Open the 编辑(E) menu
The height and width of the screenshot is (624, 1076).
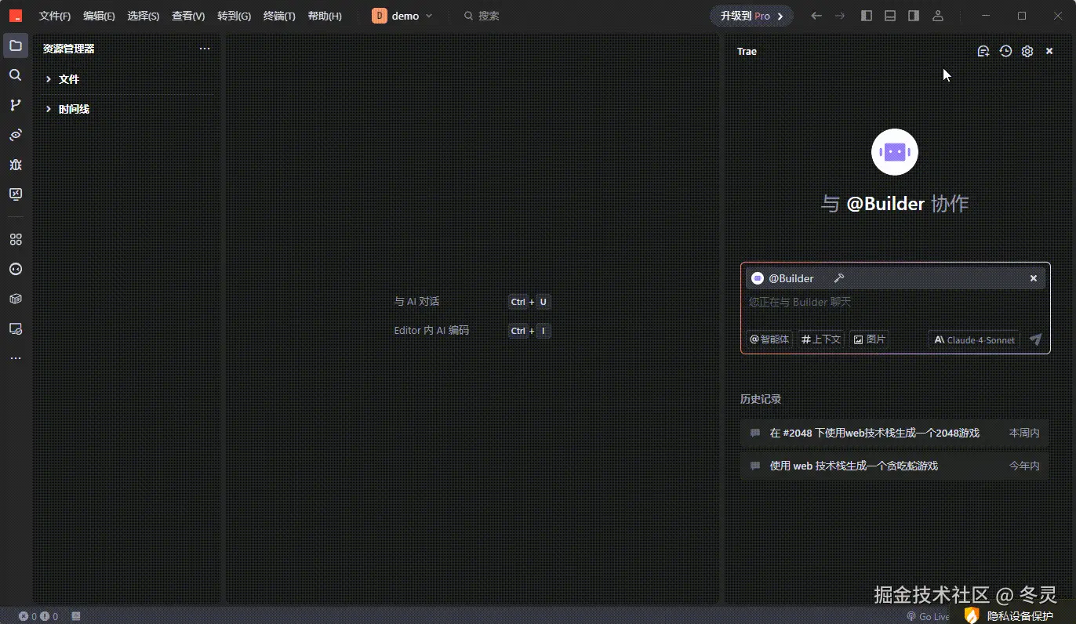click(99, 16)
